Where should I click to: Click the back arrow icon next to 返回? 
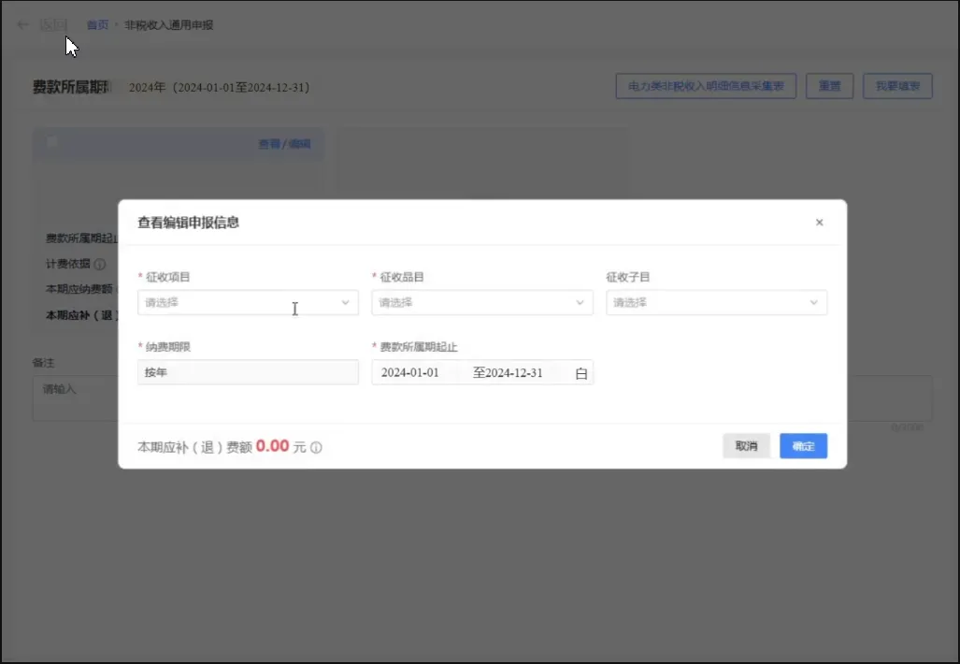22,25
